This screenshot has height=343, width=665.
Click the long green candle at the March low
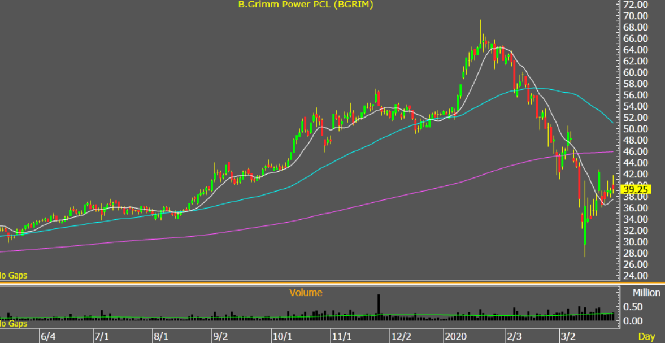coord(585,225)
